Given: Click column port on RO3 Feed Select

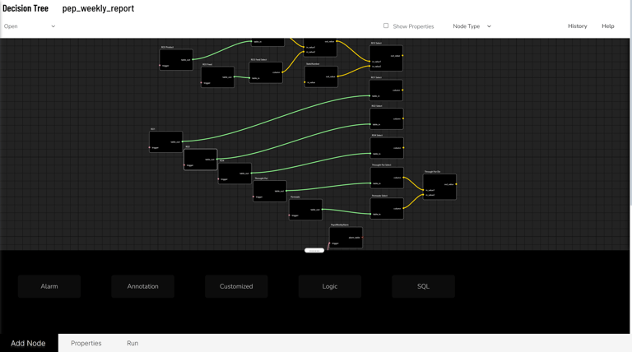Looking at the screenshot, I should click(282, 72).
